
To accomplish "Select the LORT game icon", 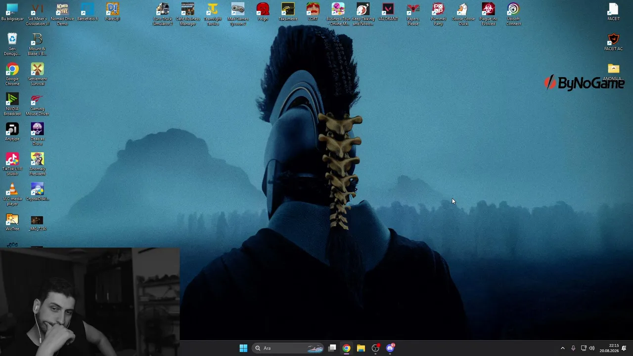I will click(x=313, y=12).
